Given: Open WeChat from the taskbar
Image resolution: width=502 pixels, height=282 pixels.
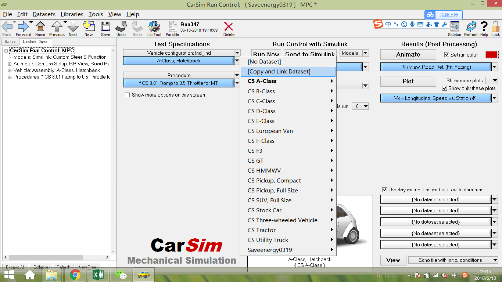Looking at the screenshot, I should (121, 274).
